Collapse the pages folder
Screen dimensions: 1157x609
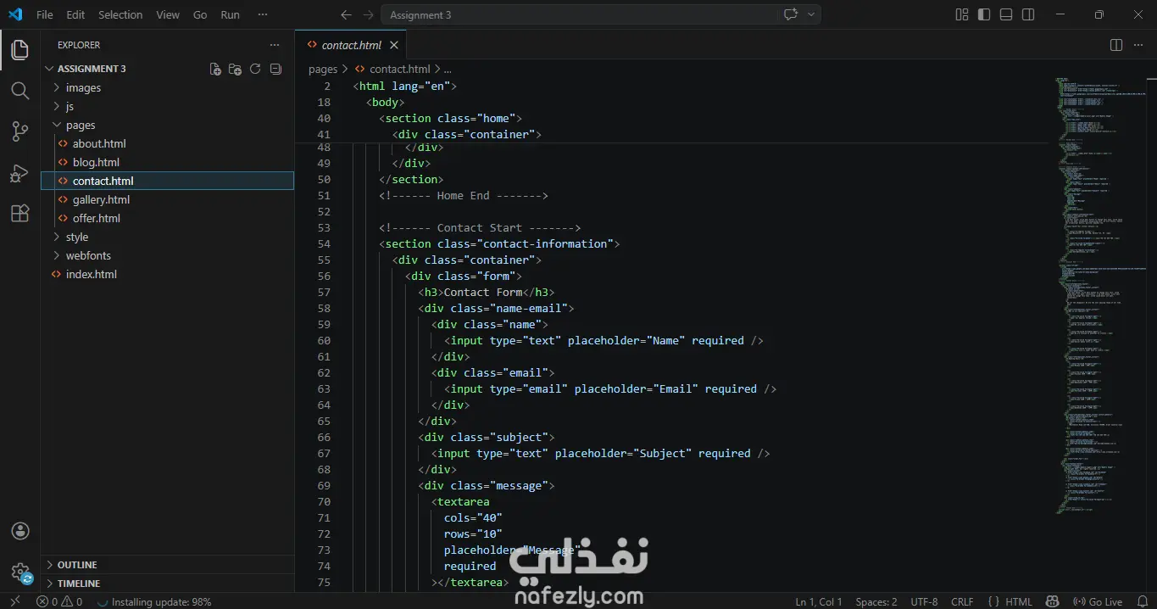pos(168,125)
